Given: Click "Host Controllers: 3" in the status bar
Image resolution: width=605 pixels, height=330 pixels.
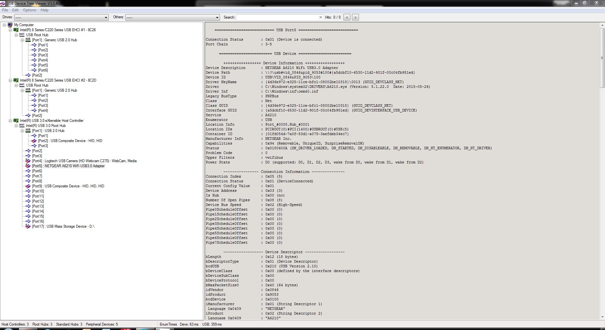Looking at the screenshot, I should coord(15,324).
